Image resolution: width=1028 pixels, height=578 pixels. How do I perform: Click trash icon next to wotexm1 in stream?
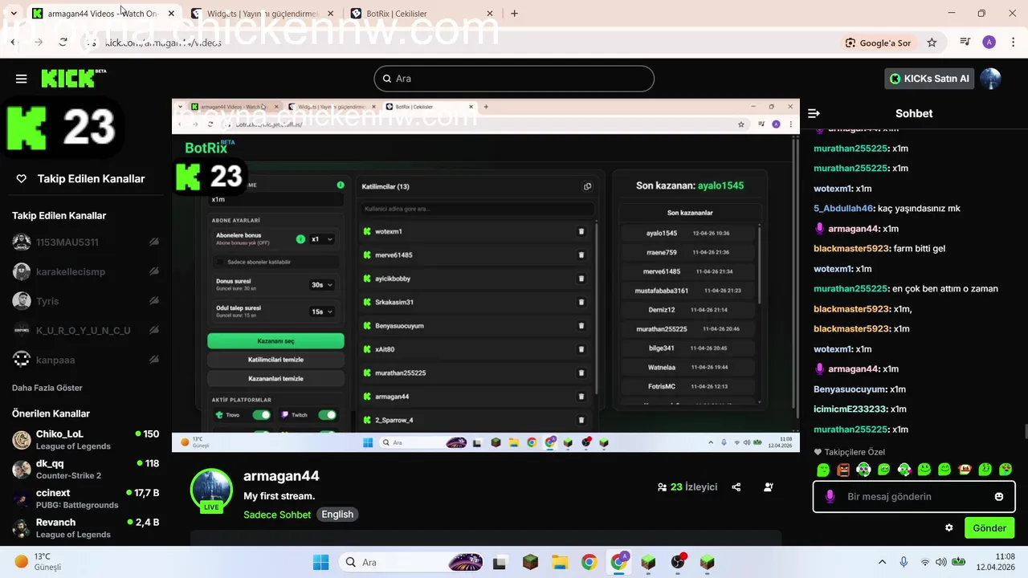pos(581,231)
